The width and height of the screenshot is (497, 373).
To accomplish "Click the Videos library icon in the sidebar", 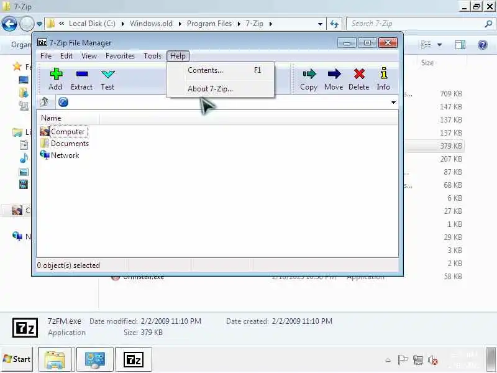I will click(24, 184).
